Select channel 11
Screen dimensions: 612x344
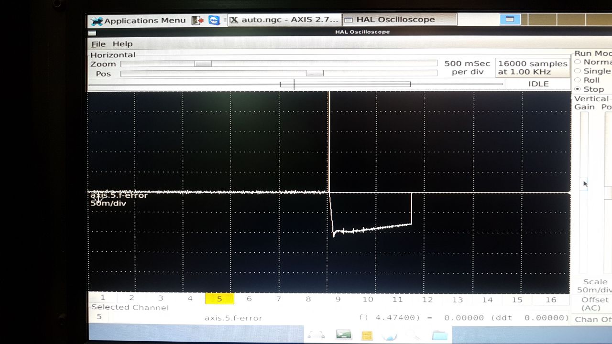(397, 299)
